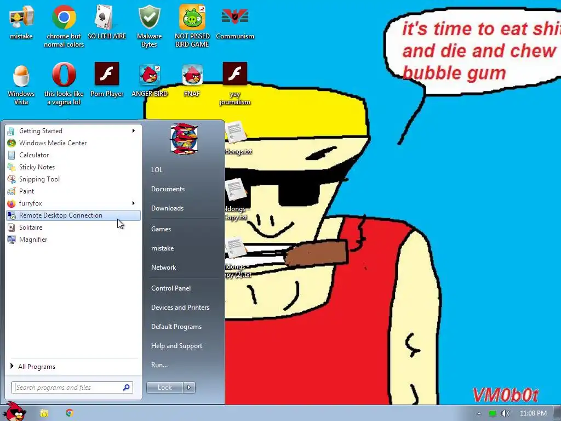Click the user account picture in Start menu
This screenshot has height=421, width=561.
184,139
